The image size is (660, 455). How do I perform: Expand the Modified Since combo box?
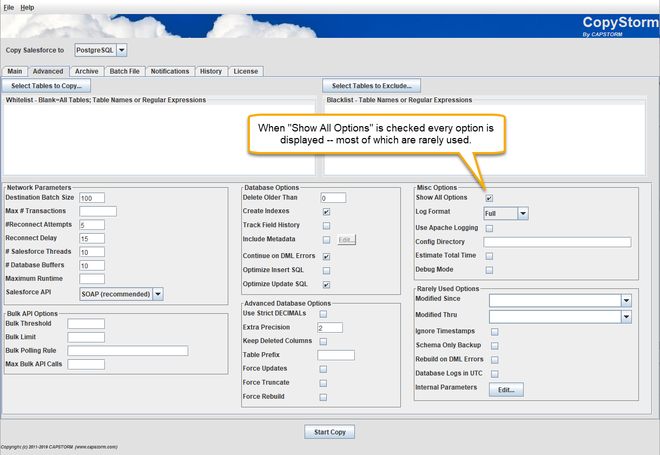(626, 300)
